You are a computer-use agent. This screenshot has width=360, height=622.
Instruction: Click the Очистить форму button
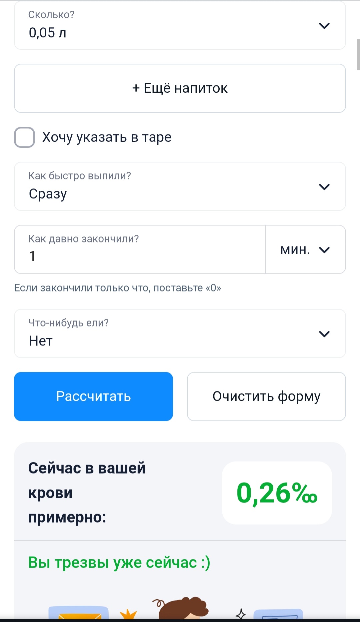(266, 397)
